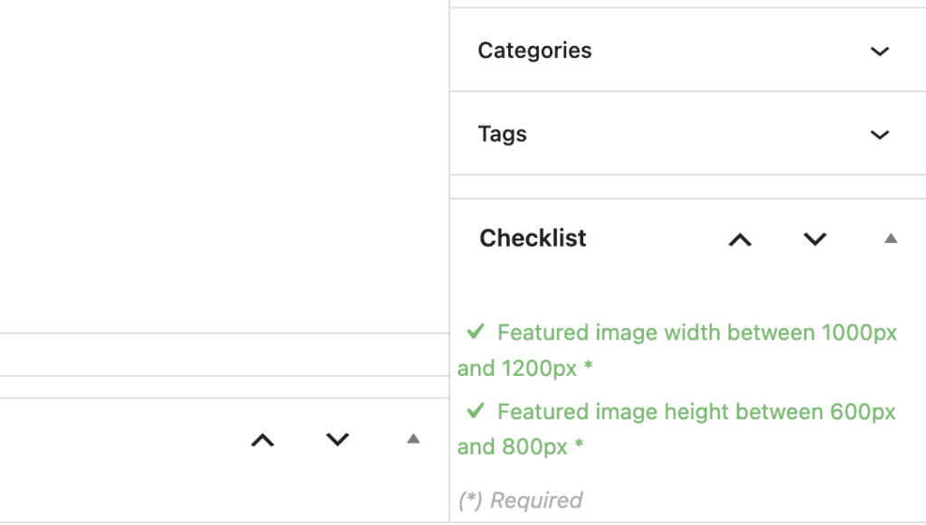Click the move-up arrow of the lower-left metabox

click(262, 441)
